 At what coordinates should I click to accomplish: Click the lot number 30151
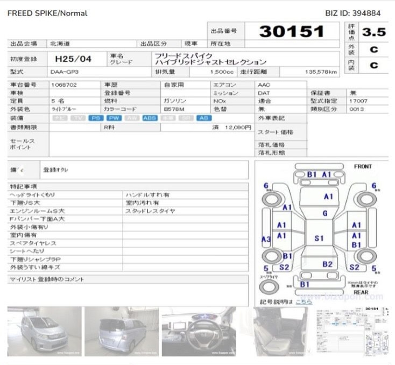pos(291,31)
